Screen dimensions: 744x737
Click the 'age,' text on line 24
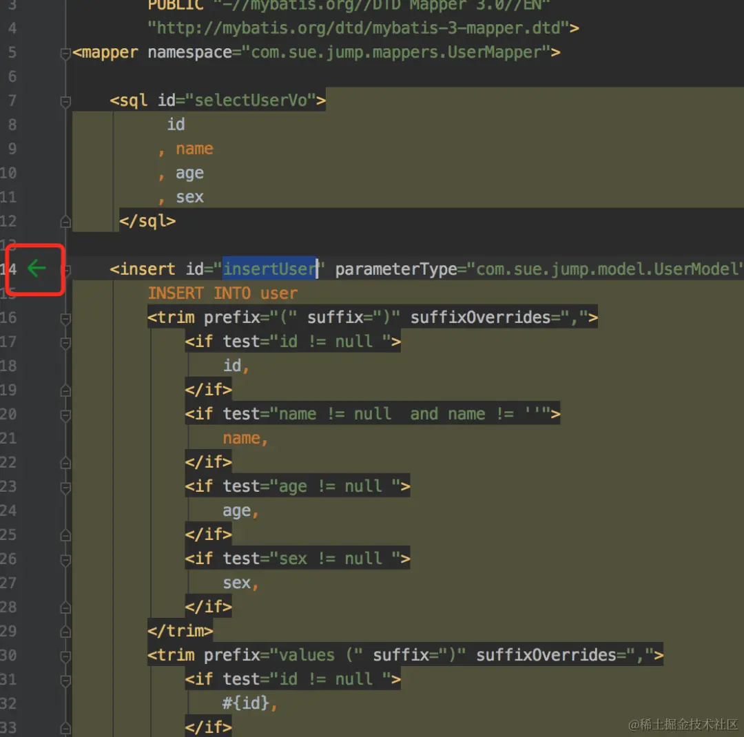click(x=240, y=510)
